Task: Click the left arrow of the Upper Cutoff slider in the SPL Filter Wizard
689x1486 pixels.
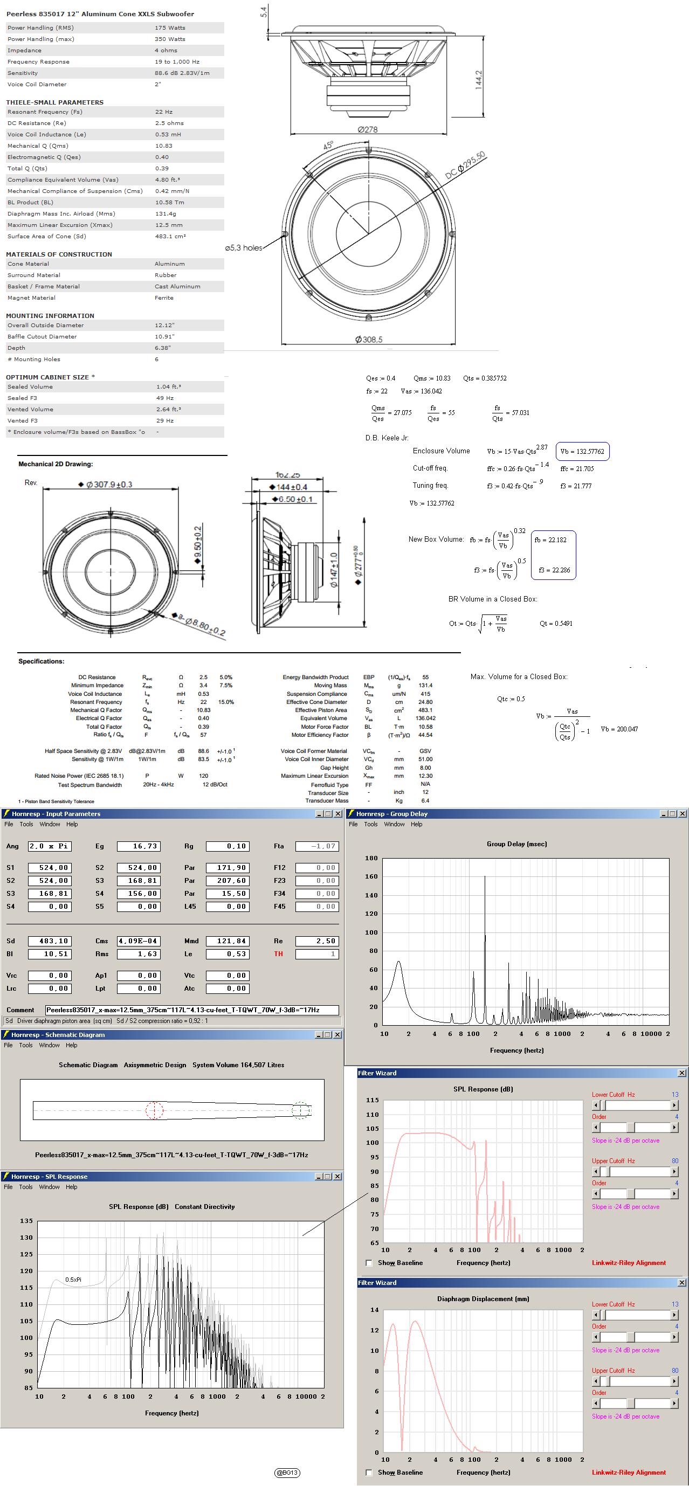Action: (x=596, y=1172)
